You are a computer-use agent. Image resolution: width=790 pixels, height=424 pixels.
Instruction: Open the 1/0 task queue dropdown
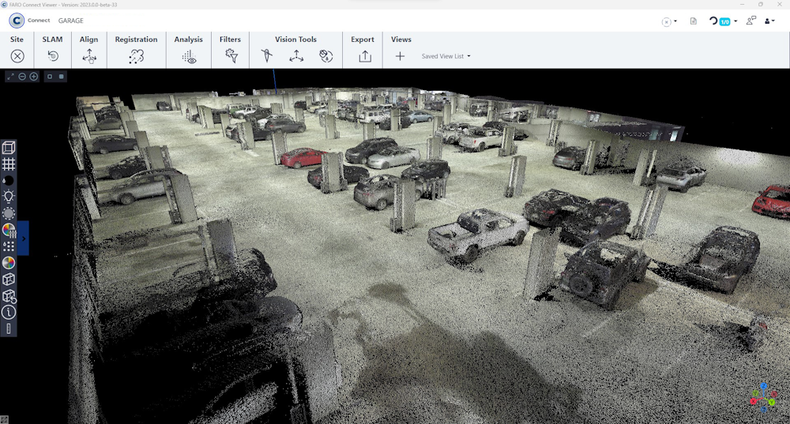click(x=724, y=21)
